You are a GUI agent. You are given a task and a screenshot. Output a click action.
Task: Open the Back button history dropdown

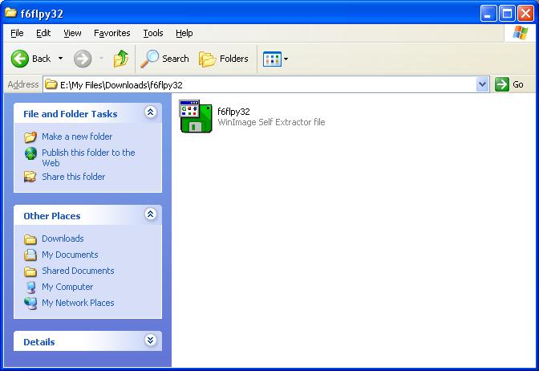pyautogui.click(x=60, y=59)
